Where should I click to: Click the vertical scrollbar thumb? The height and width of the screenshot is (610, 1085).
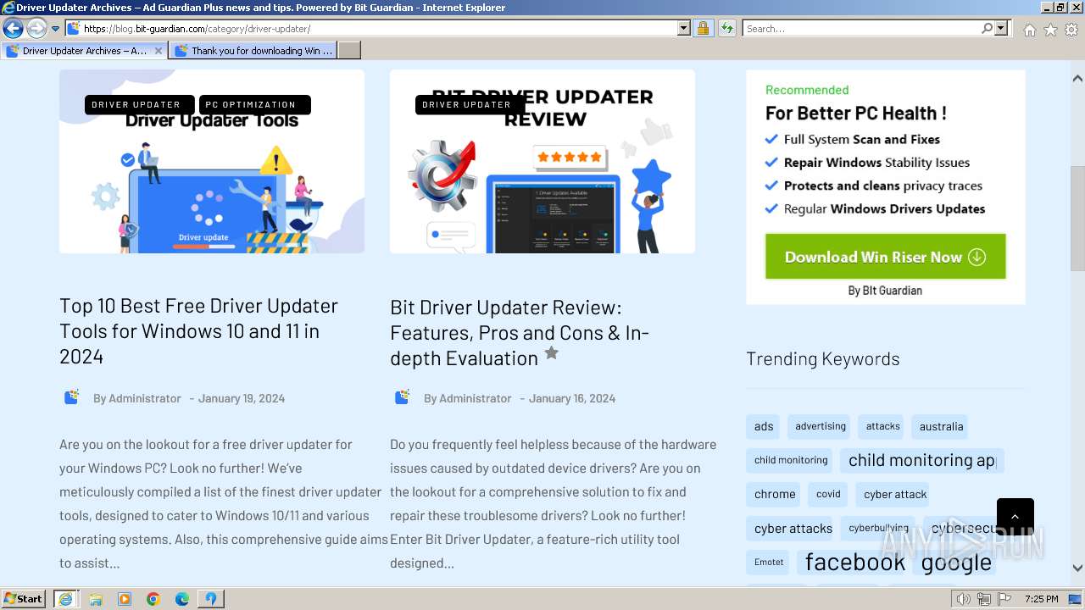1077,219
